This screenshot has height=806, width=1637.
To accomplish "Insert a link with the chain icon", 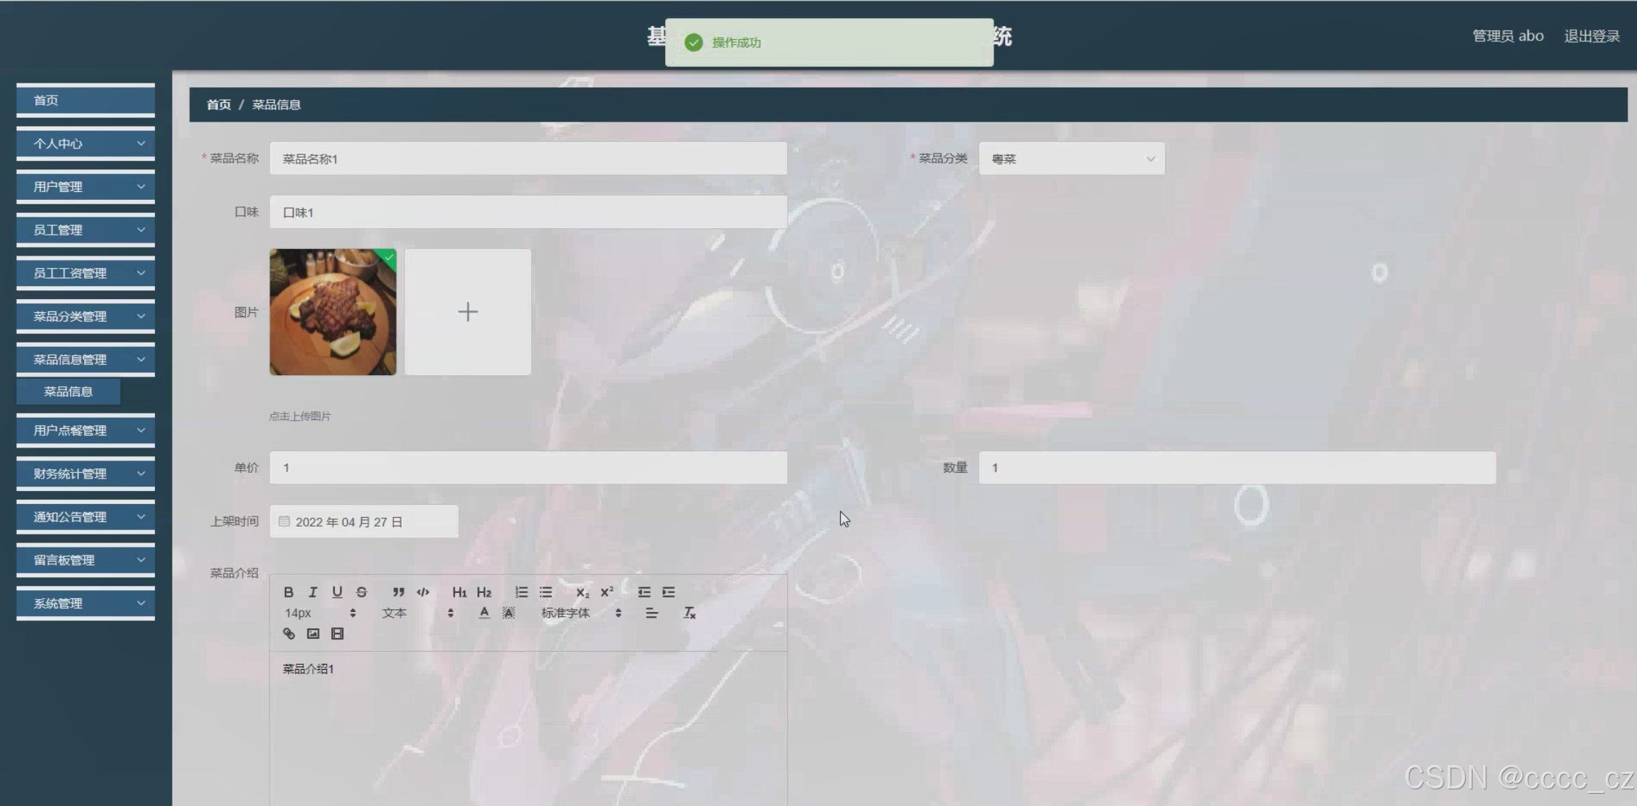I will 288,634.
